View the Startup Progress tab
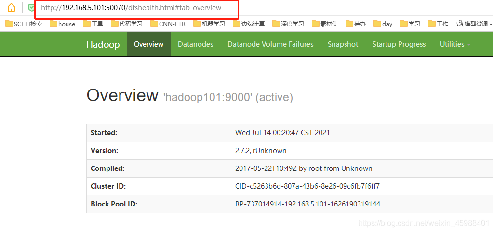This screenshot has width=493, height=232. (x=399, y=44)
